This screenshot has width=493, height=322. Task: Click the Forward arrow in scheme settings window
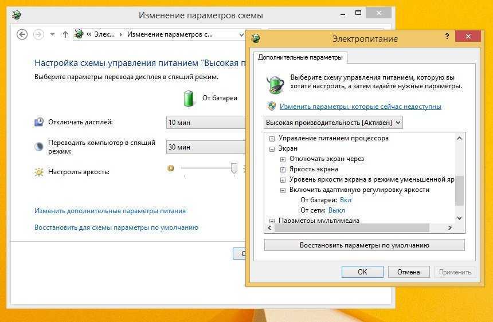coord(38,34)
